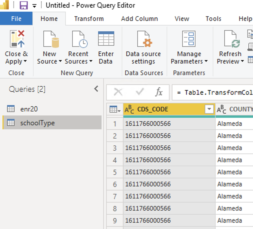
Task: Click CDS_CODE value in row 8
Action: coord(169,209)
